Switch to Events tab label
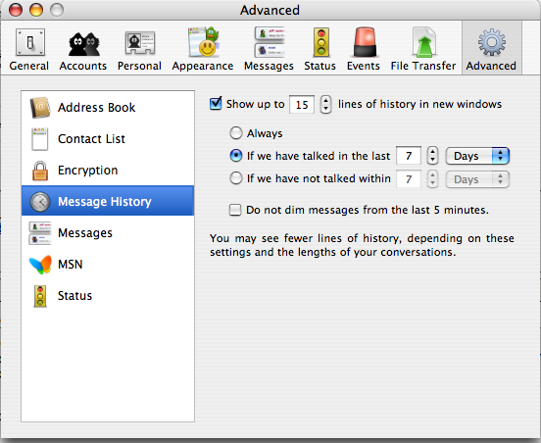 coord(364,66)
